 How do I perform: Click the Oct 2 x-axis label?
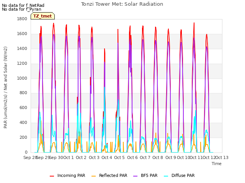click(81, 157)
